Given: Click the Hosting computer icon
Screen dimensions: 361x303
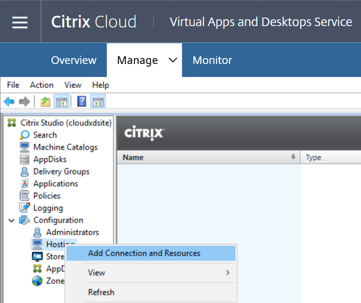Looking at the screenshot, I should click(37, 244).
